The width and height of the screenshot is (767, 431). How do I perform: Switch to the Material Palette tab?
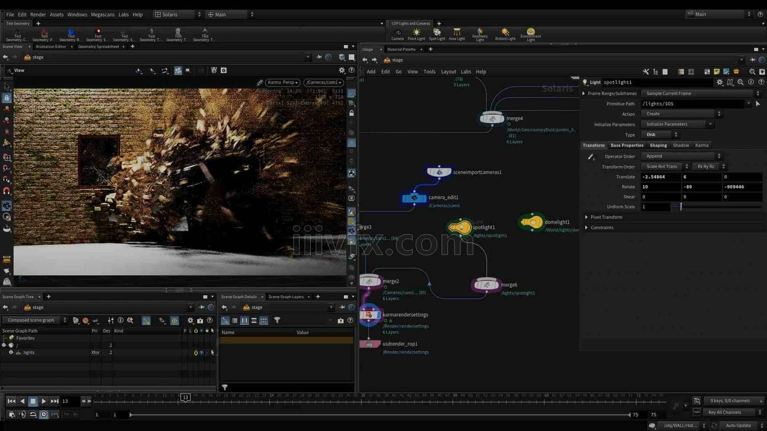401,50
